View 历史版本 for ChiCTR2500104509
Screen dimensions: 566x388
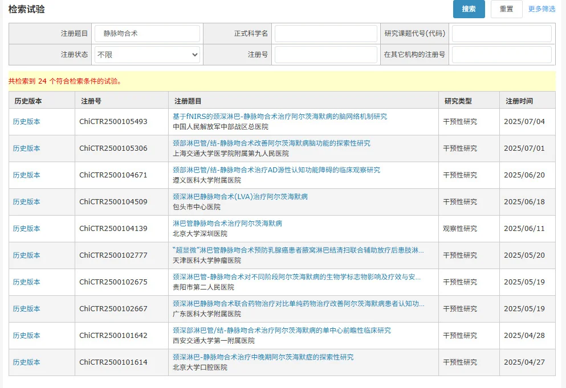click(x=27, y=202)
